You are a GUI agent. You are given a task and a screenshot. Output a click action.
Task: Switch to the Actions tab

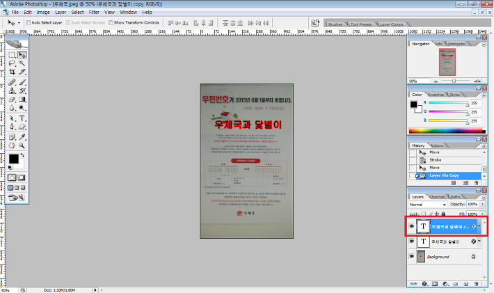click(437, 145)
